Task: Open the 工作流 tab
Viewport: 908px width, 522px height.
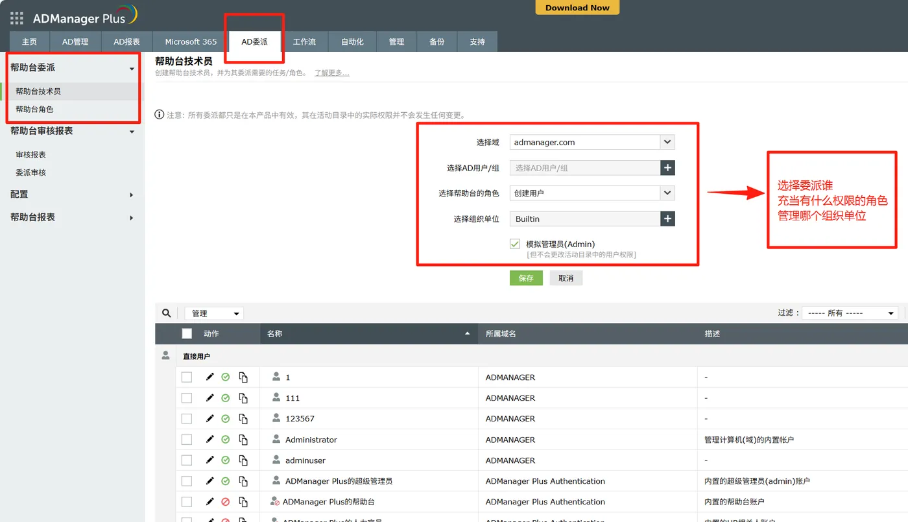Action: (x=304, y=42)
